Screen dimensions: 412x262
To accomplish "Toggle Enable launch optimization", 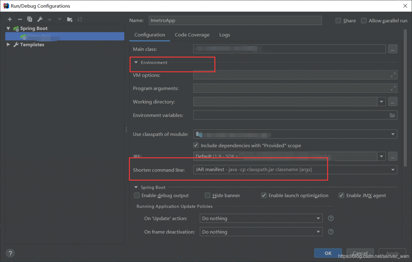I will [x=264, y=195].
